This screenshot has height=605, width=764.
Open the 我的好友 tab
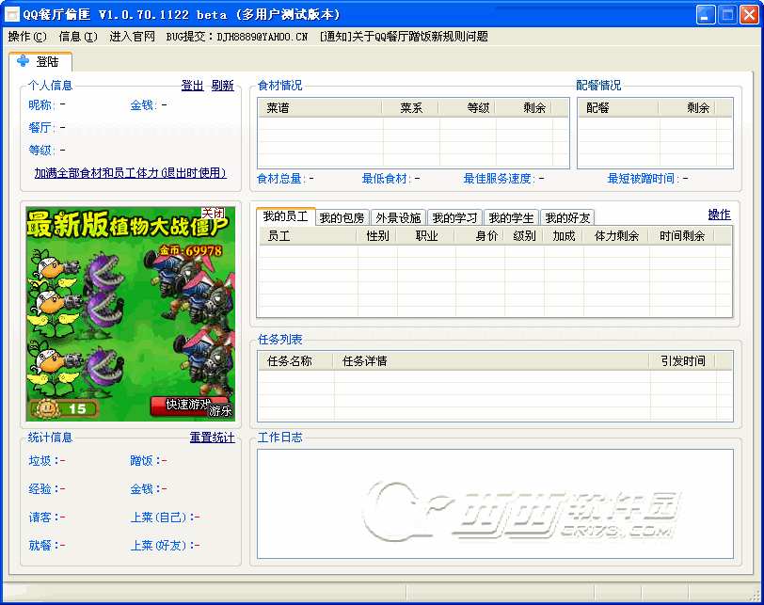coord(567,217)
